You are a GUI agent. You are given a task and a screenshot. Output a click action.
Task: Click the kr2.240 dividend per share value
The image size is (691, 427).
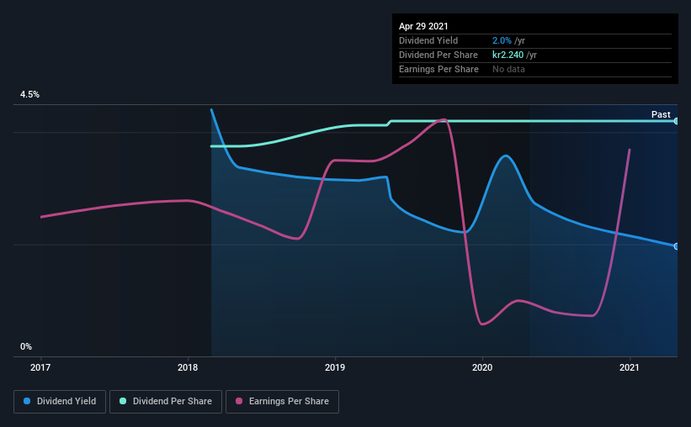pos(508,55)
